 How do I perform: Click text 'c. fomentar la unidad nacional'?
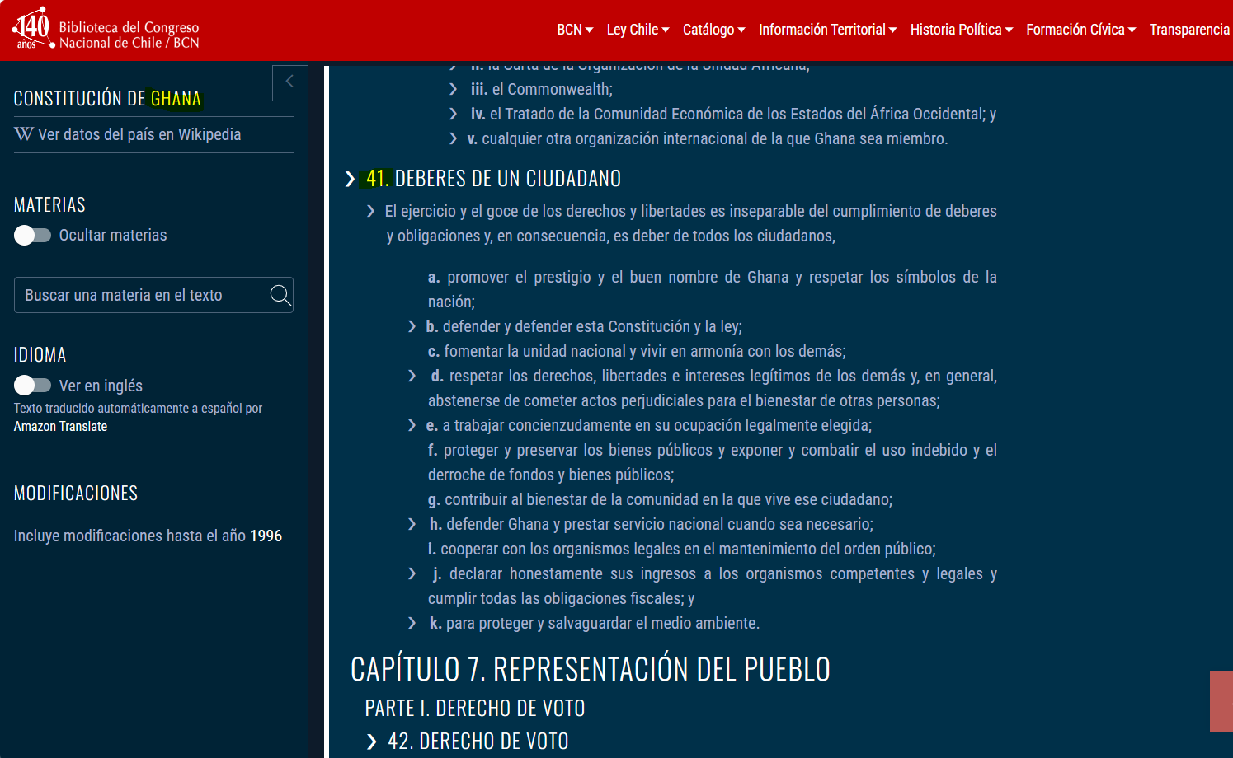pyautogui.click(x=637, y=352)
